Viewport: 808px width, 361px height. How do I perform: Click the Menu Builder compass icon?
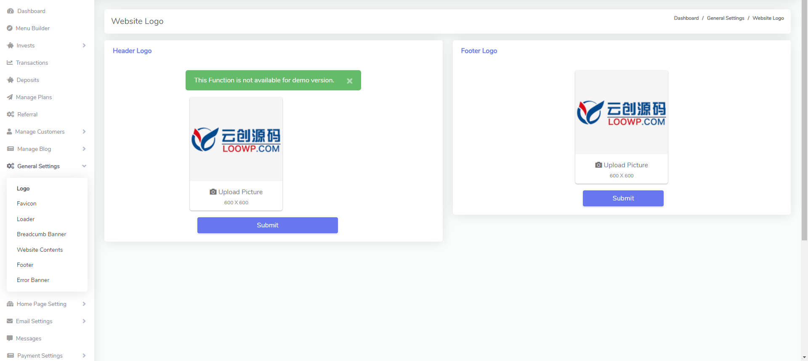[10, 28]
